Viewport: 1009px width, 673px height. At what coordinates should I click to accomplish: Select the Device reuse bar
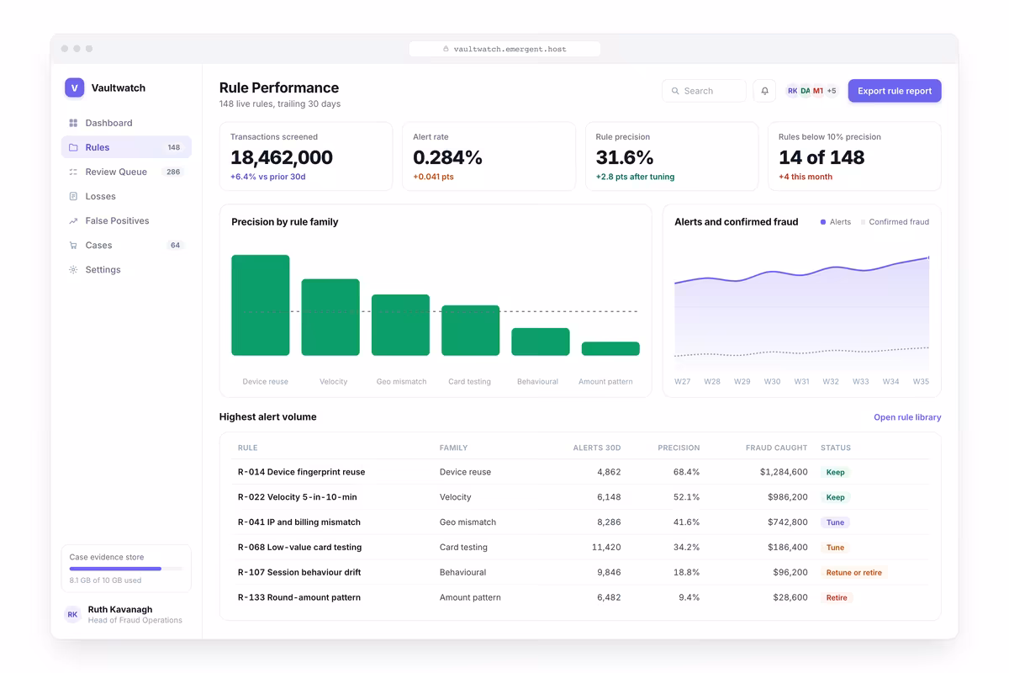tap(261, 305)
